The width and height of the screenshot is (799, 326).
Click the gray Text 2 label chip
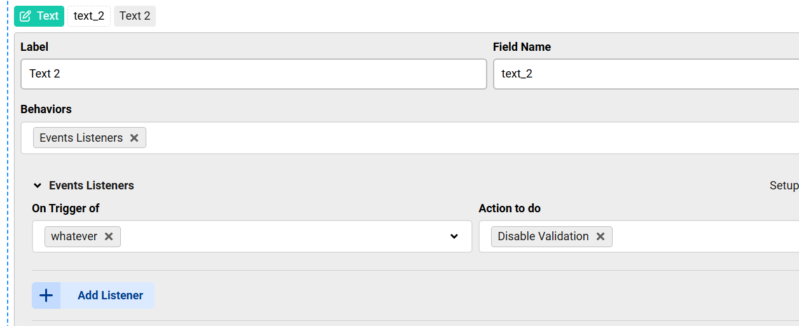tap(135, 16)
